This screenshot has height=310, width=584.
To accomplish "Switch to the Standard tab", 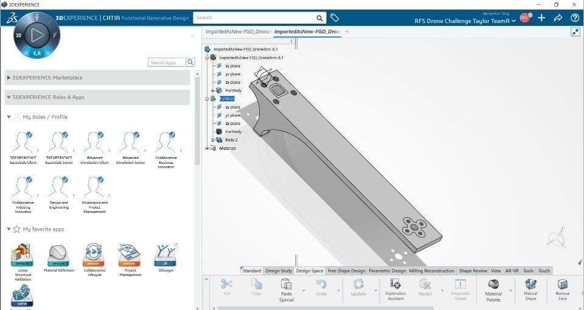I will tap(251, 271).
